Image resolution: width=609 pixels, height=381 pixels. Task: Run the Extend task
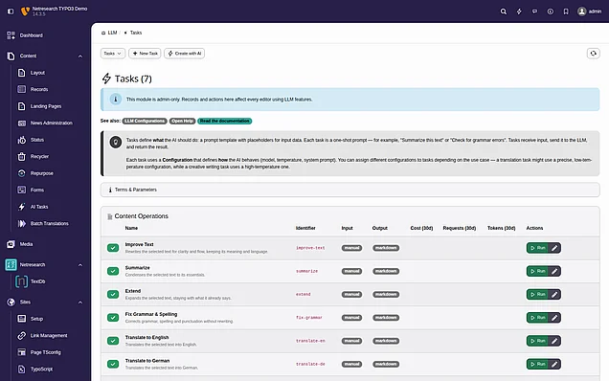tap(537, 295)
